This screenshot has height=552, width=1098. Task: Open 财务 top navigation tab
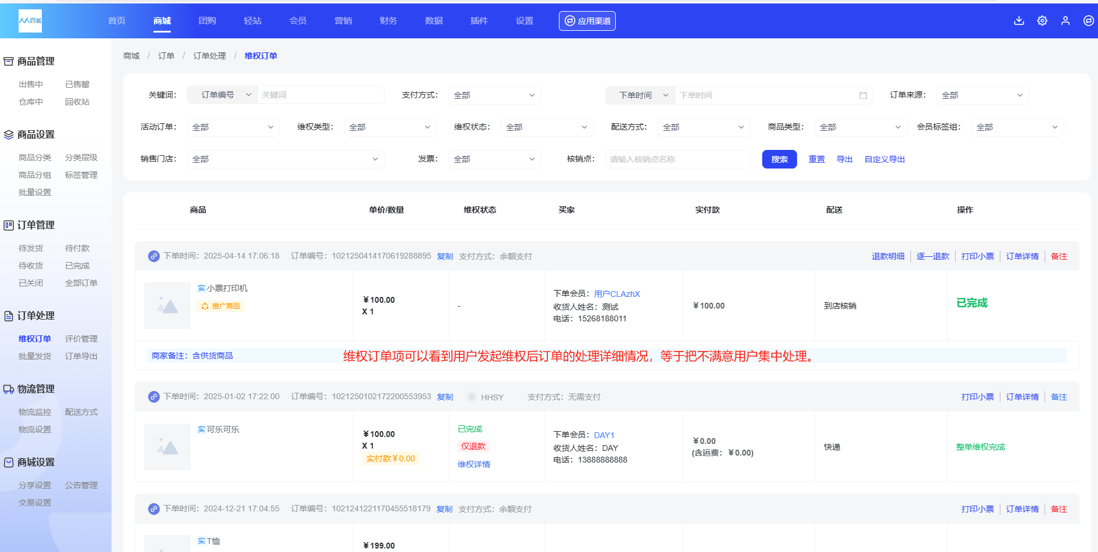click(389, 21)
